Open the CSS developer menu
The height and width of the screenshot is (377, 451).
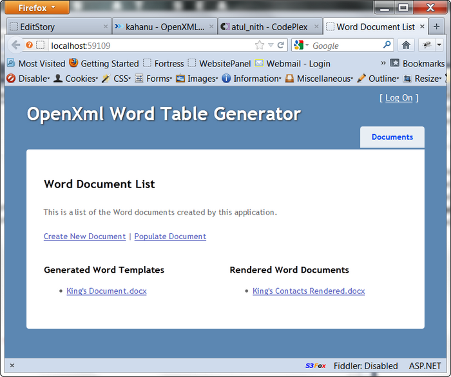pos(116,78)
